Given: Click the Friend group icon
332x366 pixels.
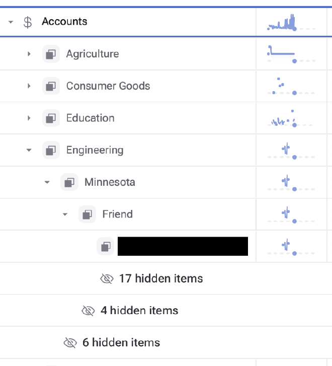Looking at the screenshot, I should [87, 214].
